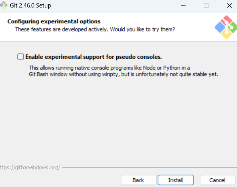Start installation with the Install button

click(x=176, y=180)
